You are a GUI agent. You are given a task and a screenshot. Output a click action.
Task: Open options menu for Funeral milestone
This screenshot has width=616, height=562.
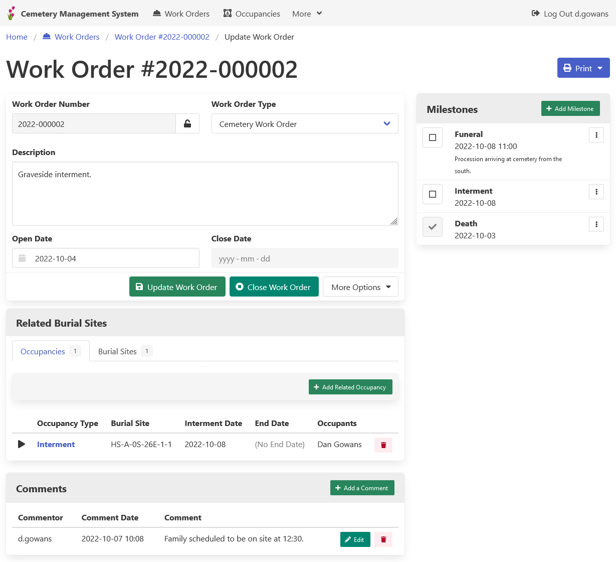pos(596,135)
